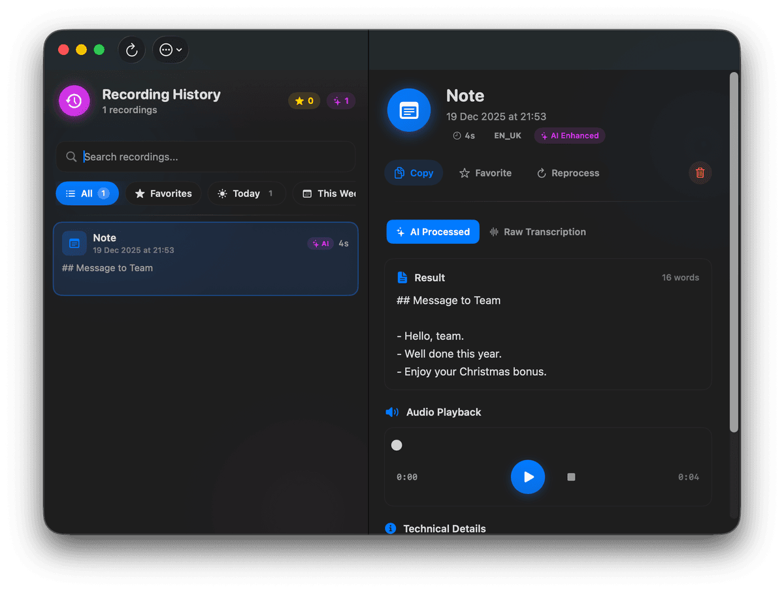
Task: Toggle Favorite for this Note
Action: [485, 173]
